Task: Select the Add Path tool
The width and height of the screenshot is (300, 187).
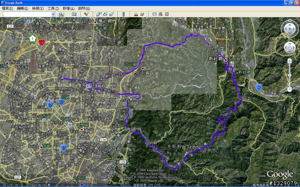Action: pos(105,14)
